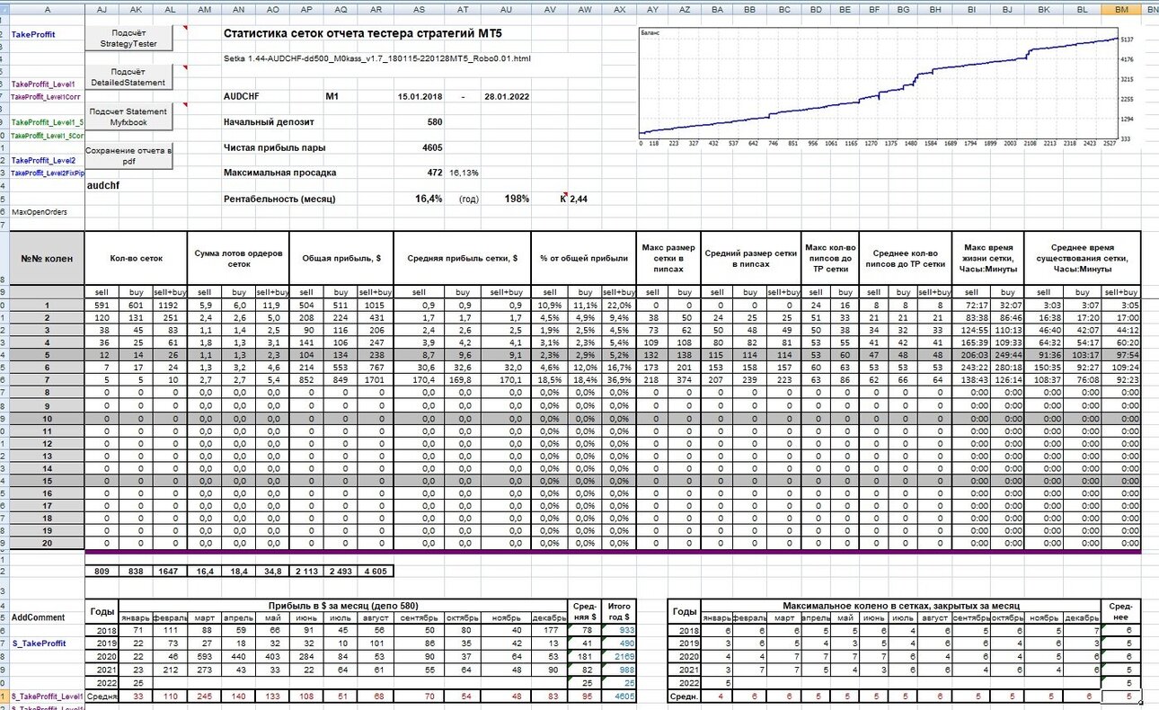Select the 2020 yearly total 2169
Viewport: 1159px width, 710px height.
pos(619,656)
